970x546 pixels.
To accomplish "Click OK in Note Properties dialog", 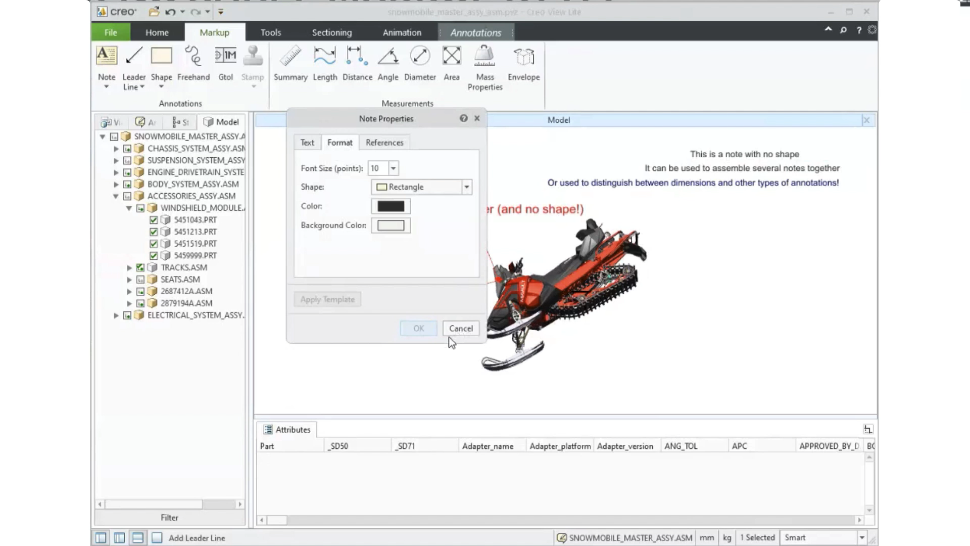I will (419, 329).
